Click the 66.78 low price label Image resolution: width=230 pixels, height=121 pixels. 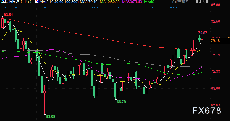click(121, 102)
